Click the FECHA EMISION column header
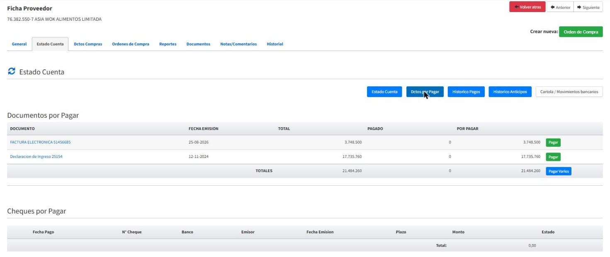 [x=203, y=128]
